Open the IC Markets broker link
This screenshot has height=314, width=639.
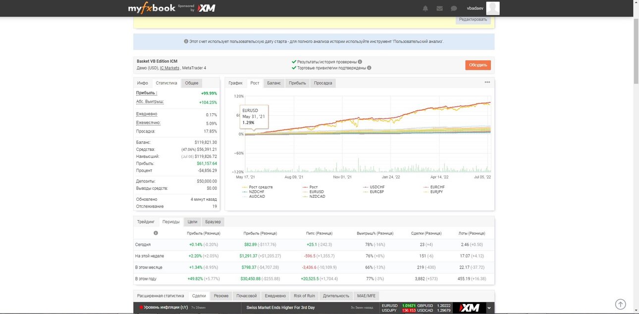(169, 68)
